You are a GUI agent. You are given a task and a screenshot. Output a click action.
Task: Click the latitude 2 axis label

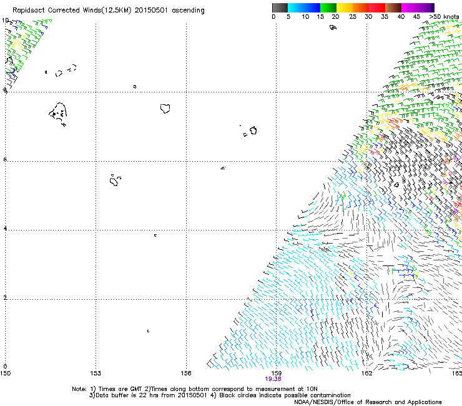pos(5,298)
